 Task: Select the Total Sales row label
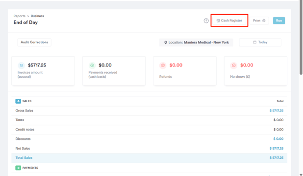pos(24,158)
